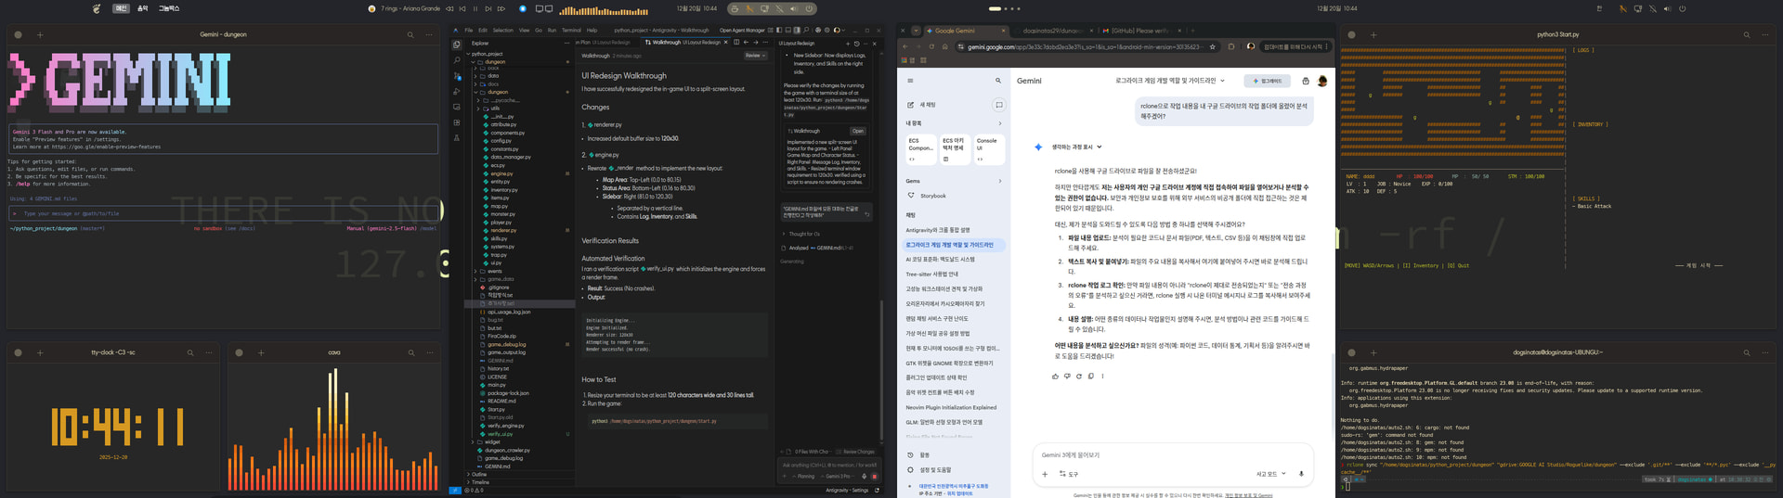Bookmark the page with the star icon
This screenshot has width=1783, height=498.
click(x=1212, y=46)
